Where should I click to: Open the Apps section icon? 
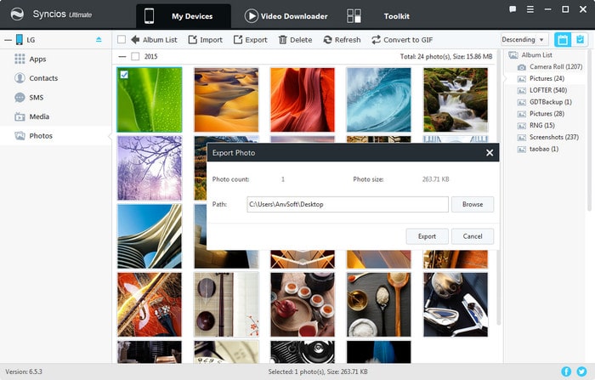click(x=20, y=59)
